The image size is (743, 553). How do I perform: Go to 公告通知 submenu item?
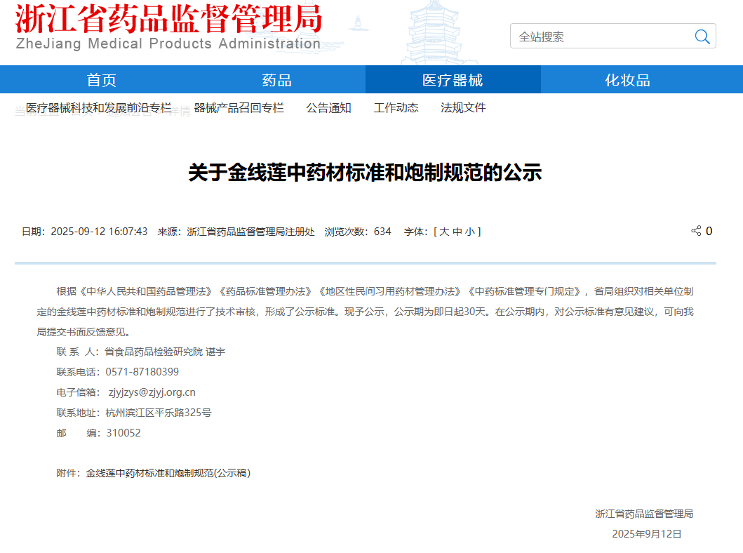(x=328, y=107)
